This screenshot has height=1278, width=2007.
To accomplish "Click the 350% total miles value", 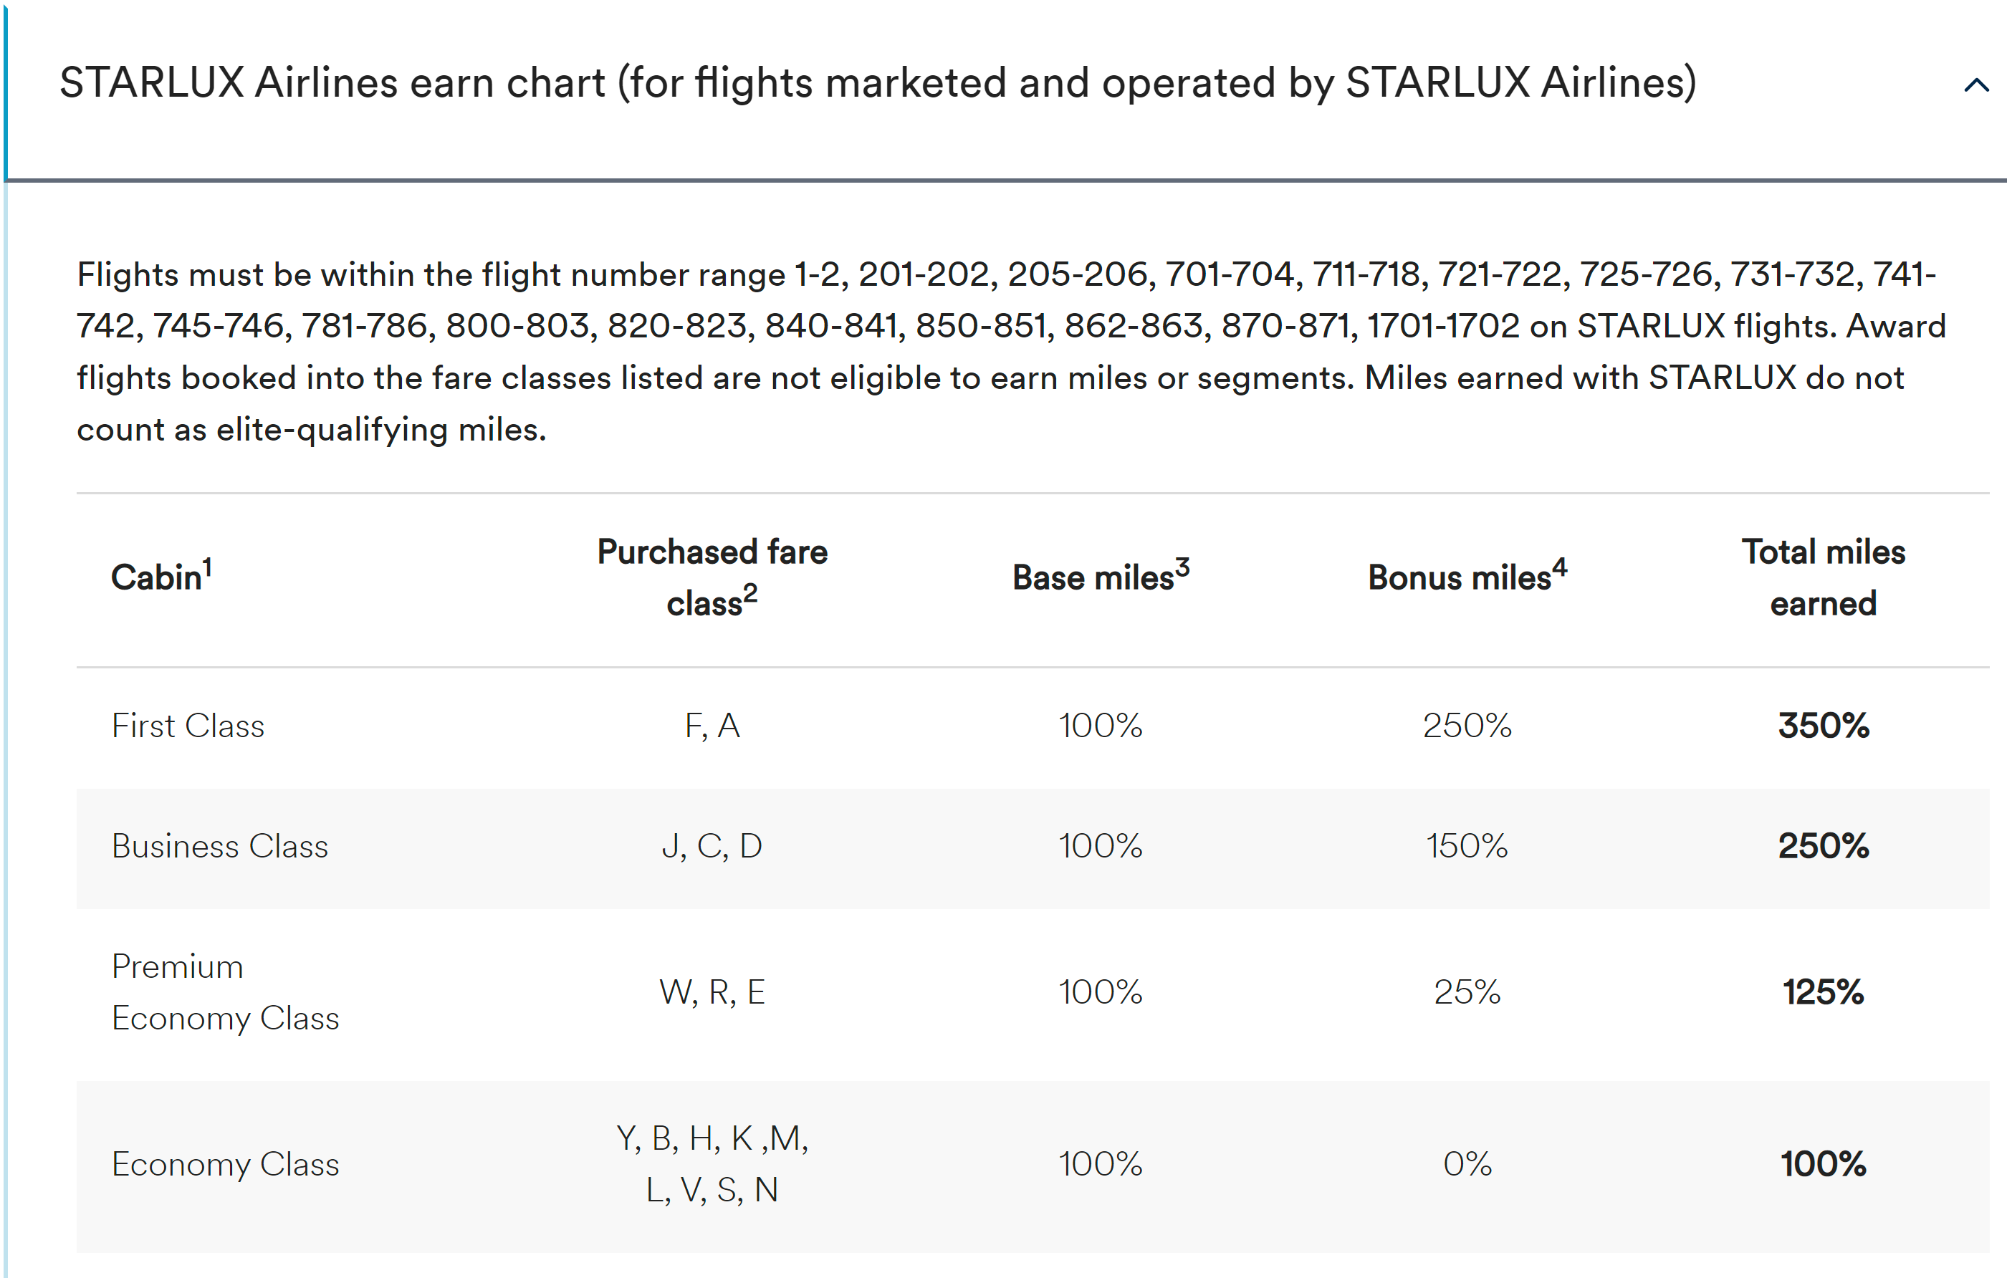I will (x=1823, y=726).
